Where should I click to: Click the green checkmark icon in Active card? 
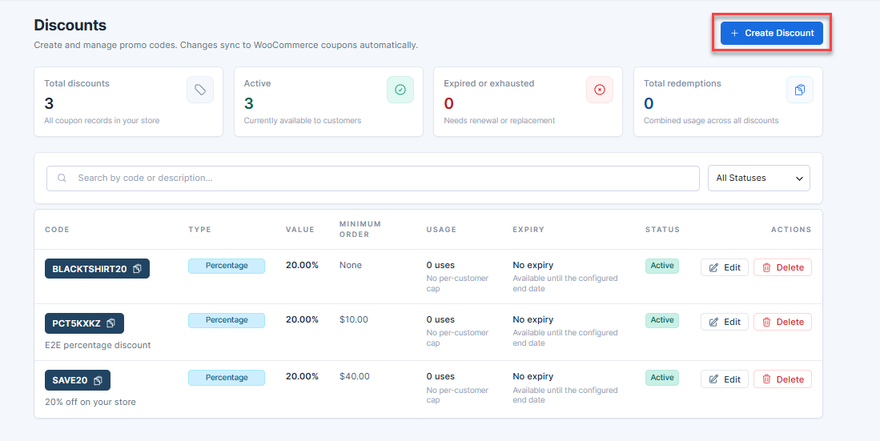click(400, 90)
